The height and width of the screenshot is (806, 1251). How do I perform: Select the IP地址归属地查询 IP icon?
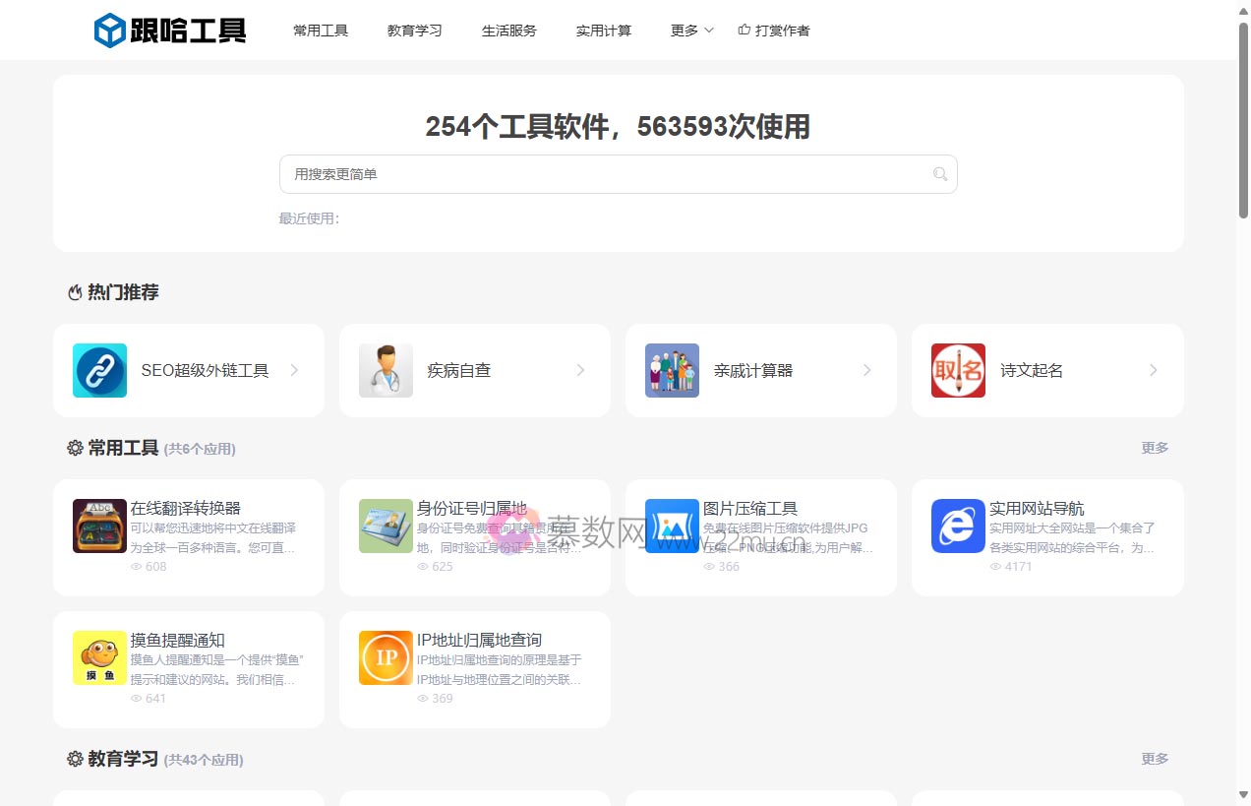pyautogui.click(x=386, y=657)
